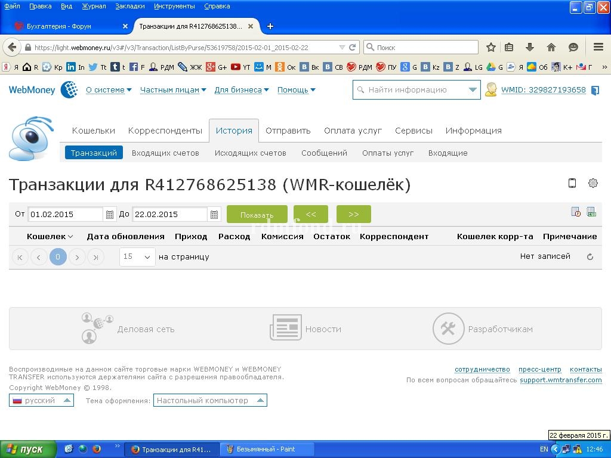The image size is (611, 458).
Task: Click the До date field 22.02.2015
Action: [x=169, y=215]
